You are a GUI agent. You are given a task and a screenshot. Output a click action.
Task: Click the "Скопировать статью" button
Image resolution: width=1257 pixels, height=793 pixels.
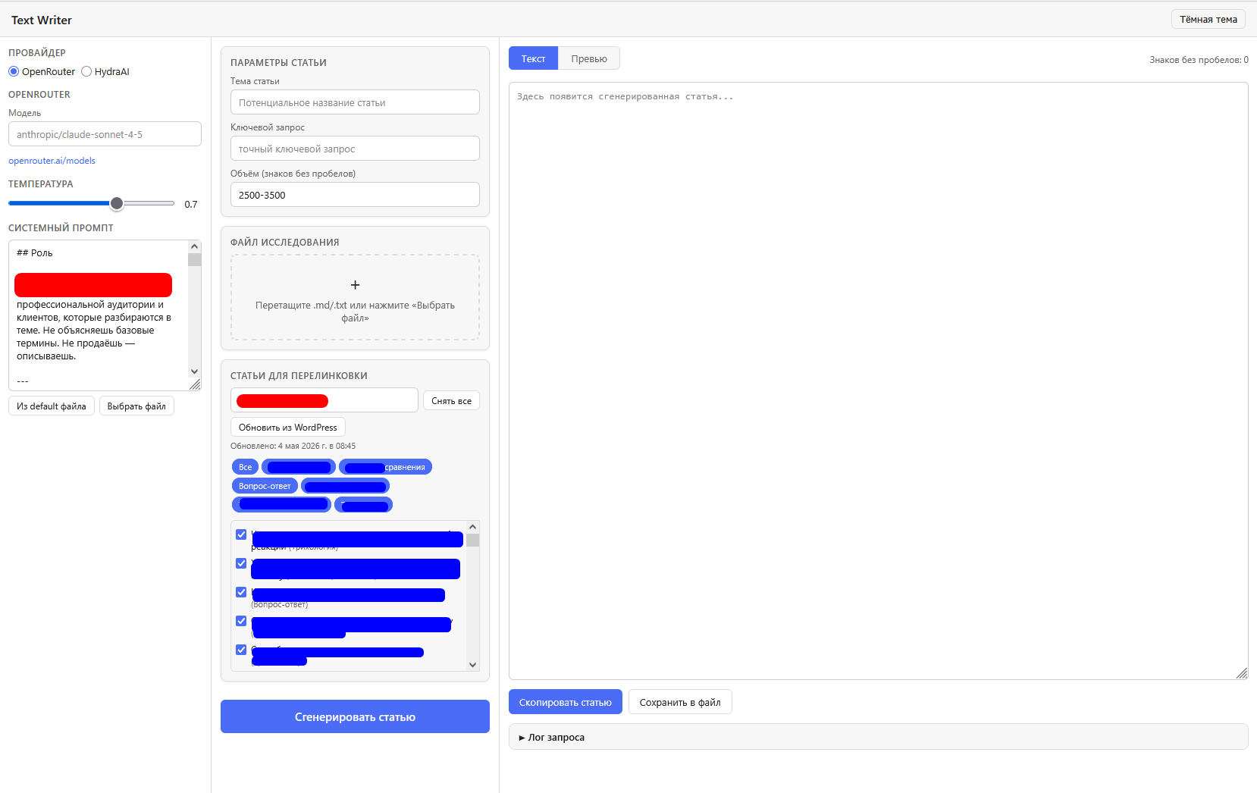point(566,702)
